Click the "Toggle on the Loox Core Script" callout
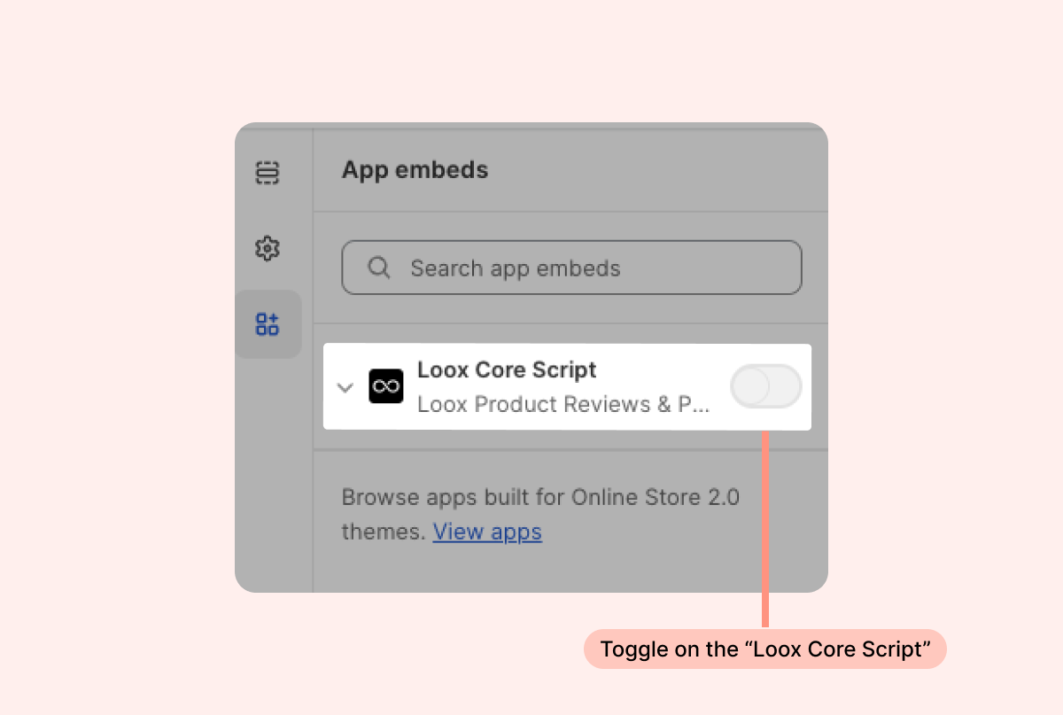 pos(765,649)
